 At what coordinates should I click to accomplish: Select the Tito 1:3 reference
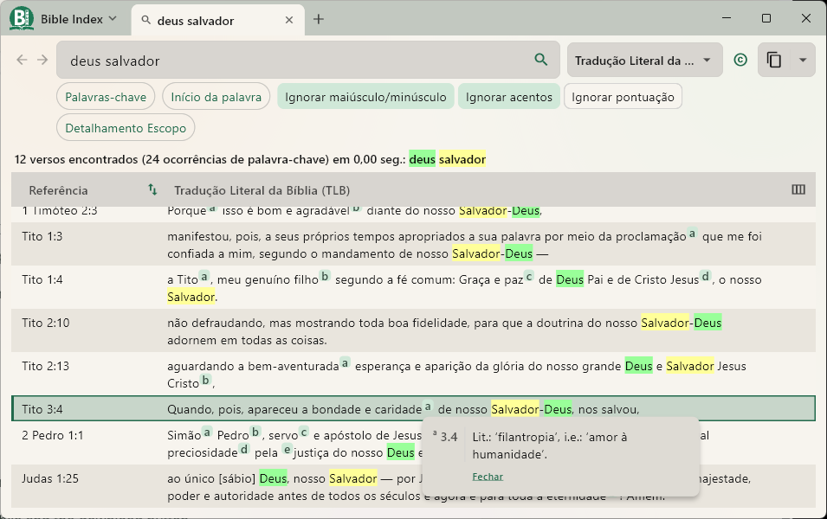[42, 236]
